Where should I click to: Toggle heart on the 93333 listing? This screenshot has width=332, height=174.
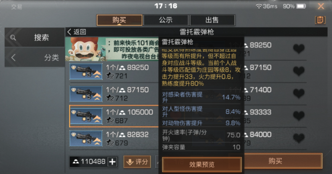pos(299,115)
